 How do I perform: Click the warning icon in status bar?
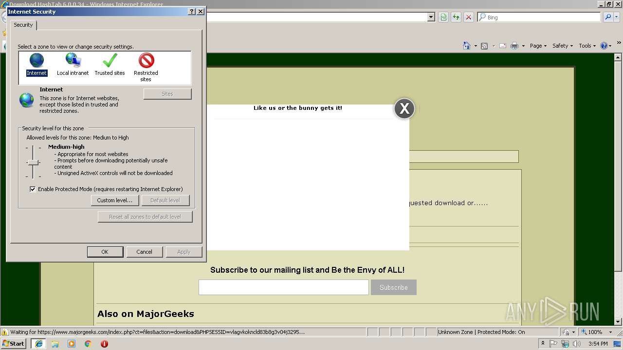click(5, 332)
